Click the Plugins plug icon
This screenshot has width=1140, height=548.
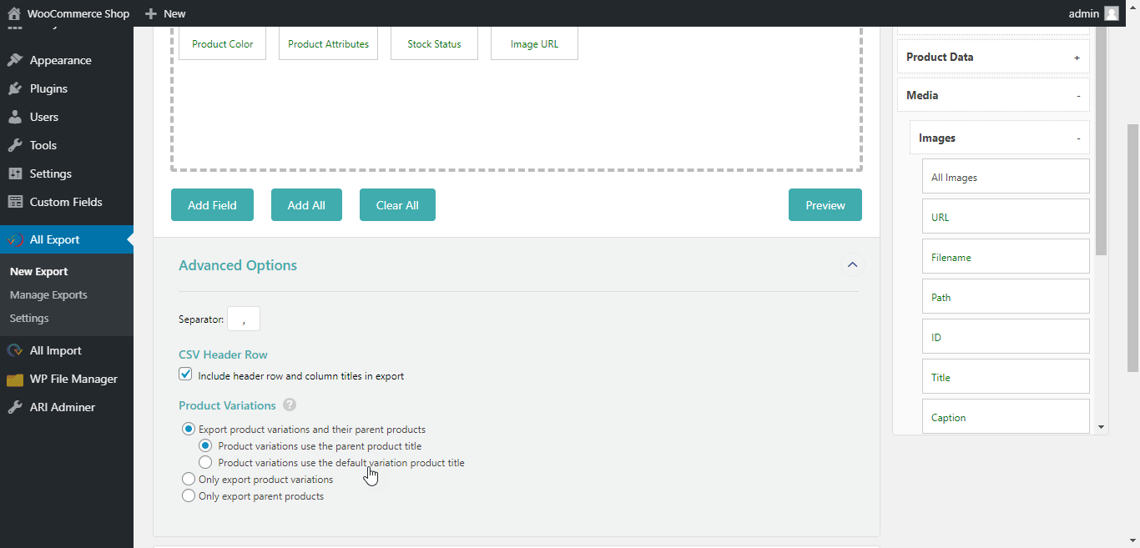pyautogui.click(x=15, y=88)
